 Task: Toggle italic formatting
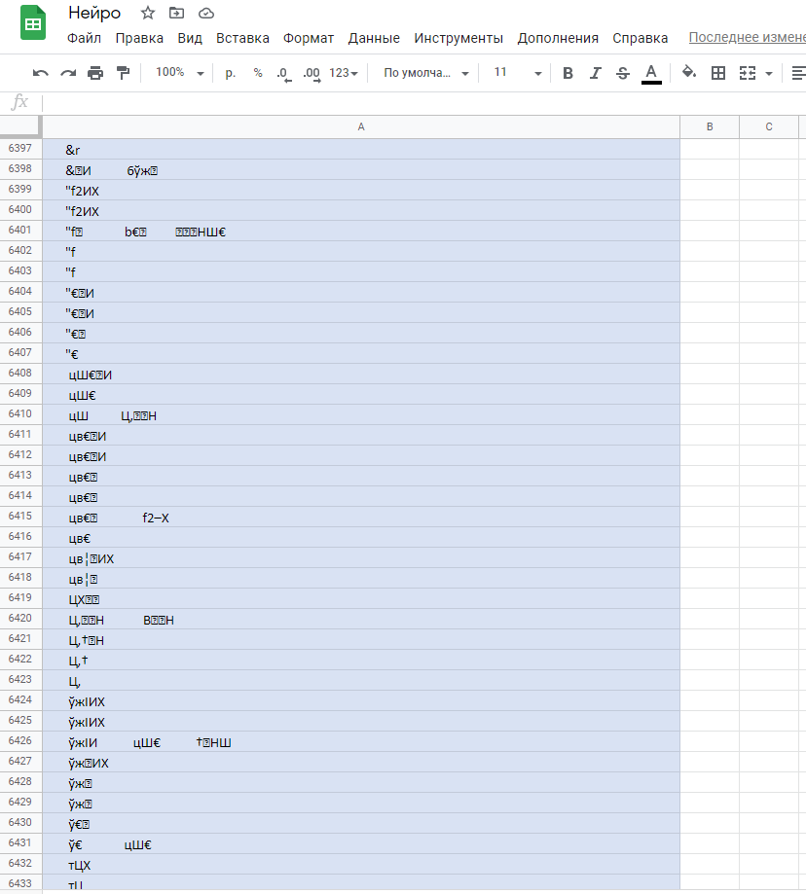click(596, 73)
